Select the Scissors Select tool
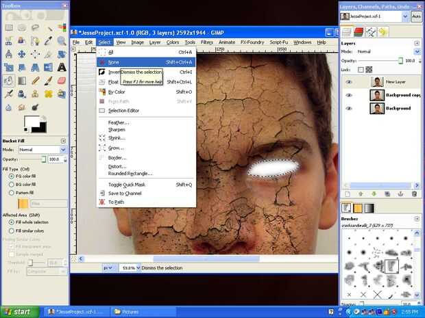The image size is (425, 318). click(9, 41)
